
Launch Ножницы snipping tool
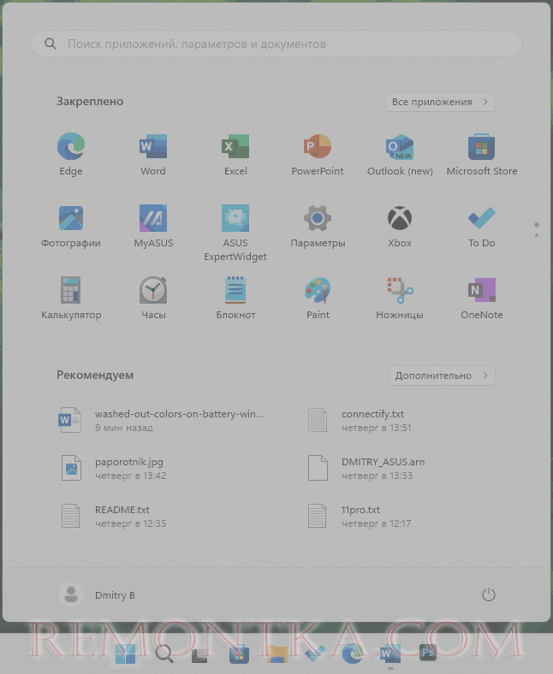click(400, 299)
